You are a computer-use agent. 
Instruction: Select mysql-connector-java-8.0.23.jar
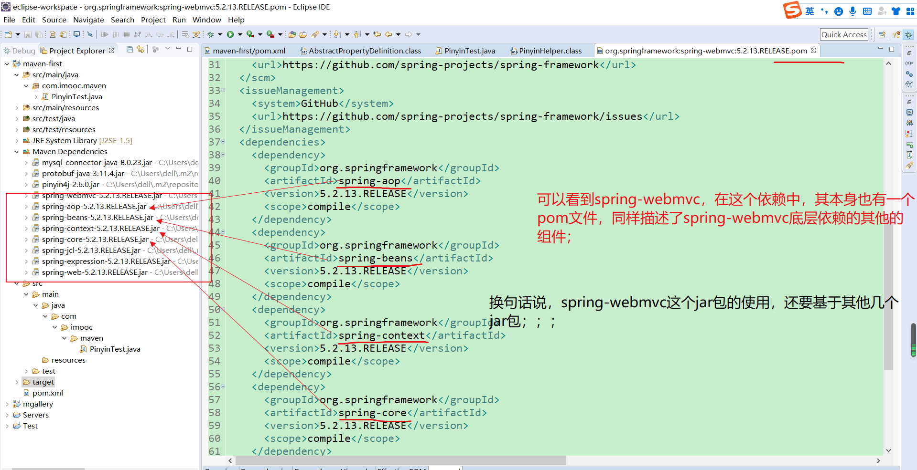(x=97, y=163)
